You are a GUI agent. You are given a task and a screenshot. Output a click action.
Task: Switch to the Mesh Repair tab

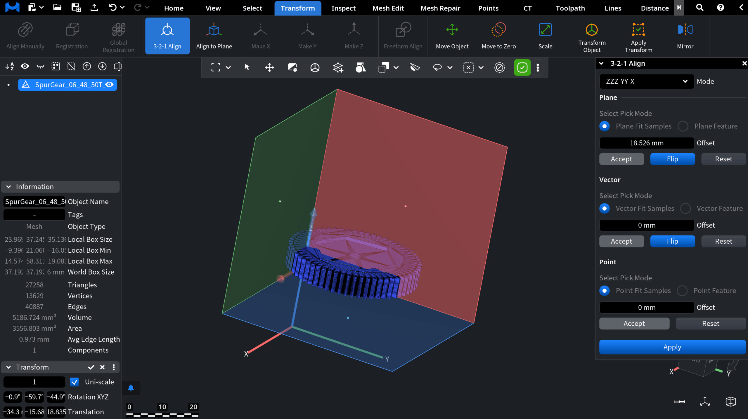click(x=440, y=8)
